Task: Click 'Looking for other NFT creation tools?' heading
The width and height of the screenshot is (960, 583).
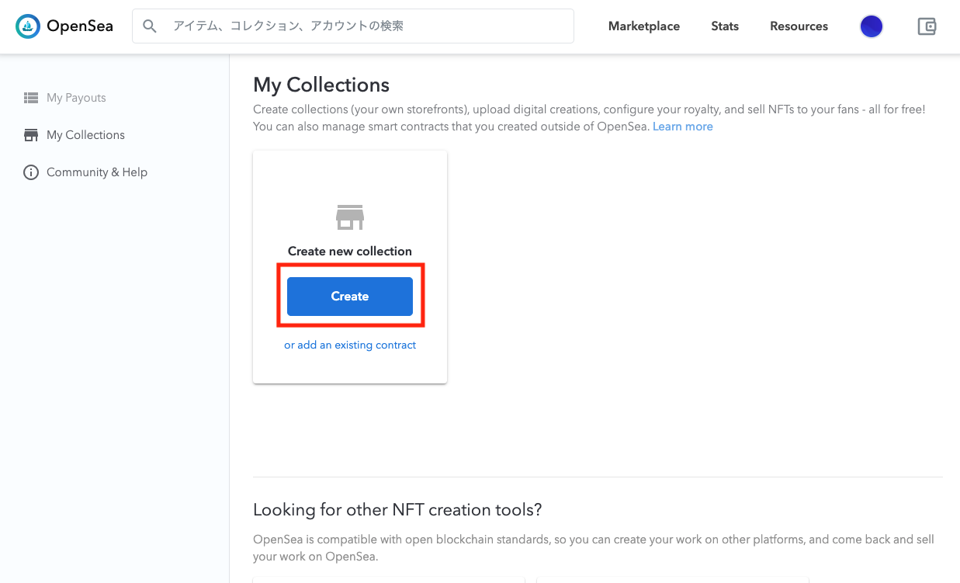Action: click(397, 510)
